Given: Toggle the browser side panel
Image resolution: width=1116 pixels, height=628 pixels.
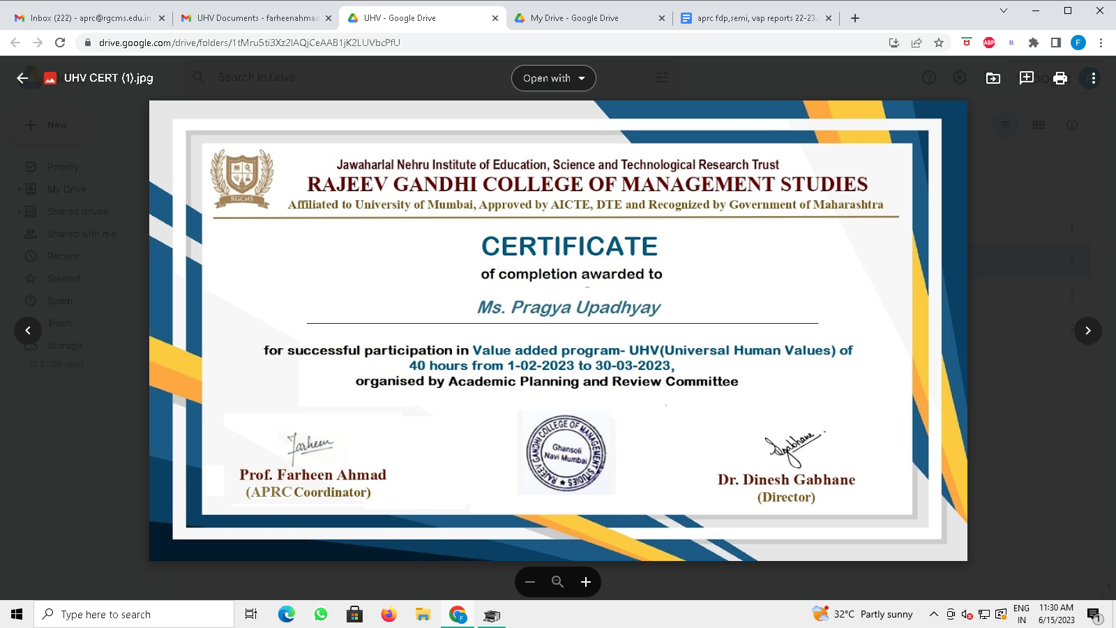Looking at the screenshot, I should pos(1056,43).
